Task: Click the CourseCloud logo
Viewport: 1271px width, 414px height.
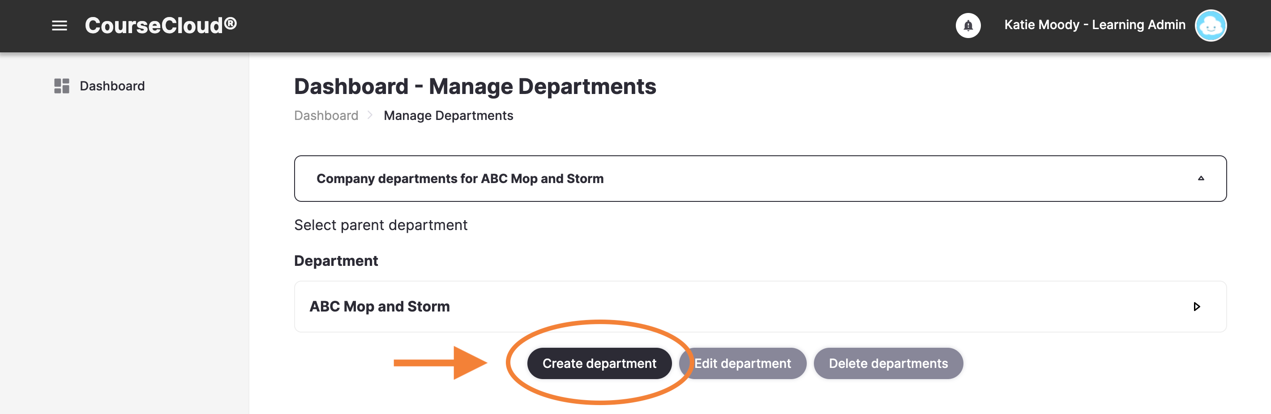Action: coord(161,25)
